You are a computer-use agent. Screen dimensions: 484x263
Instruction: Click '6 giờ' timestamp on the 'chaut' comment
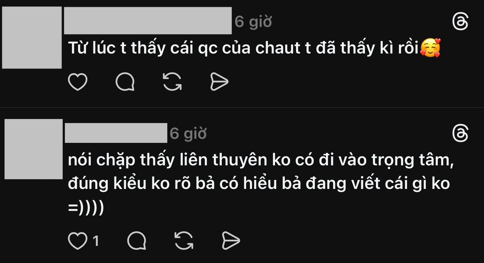[x=253, y=22]
